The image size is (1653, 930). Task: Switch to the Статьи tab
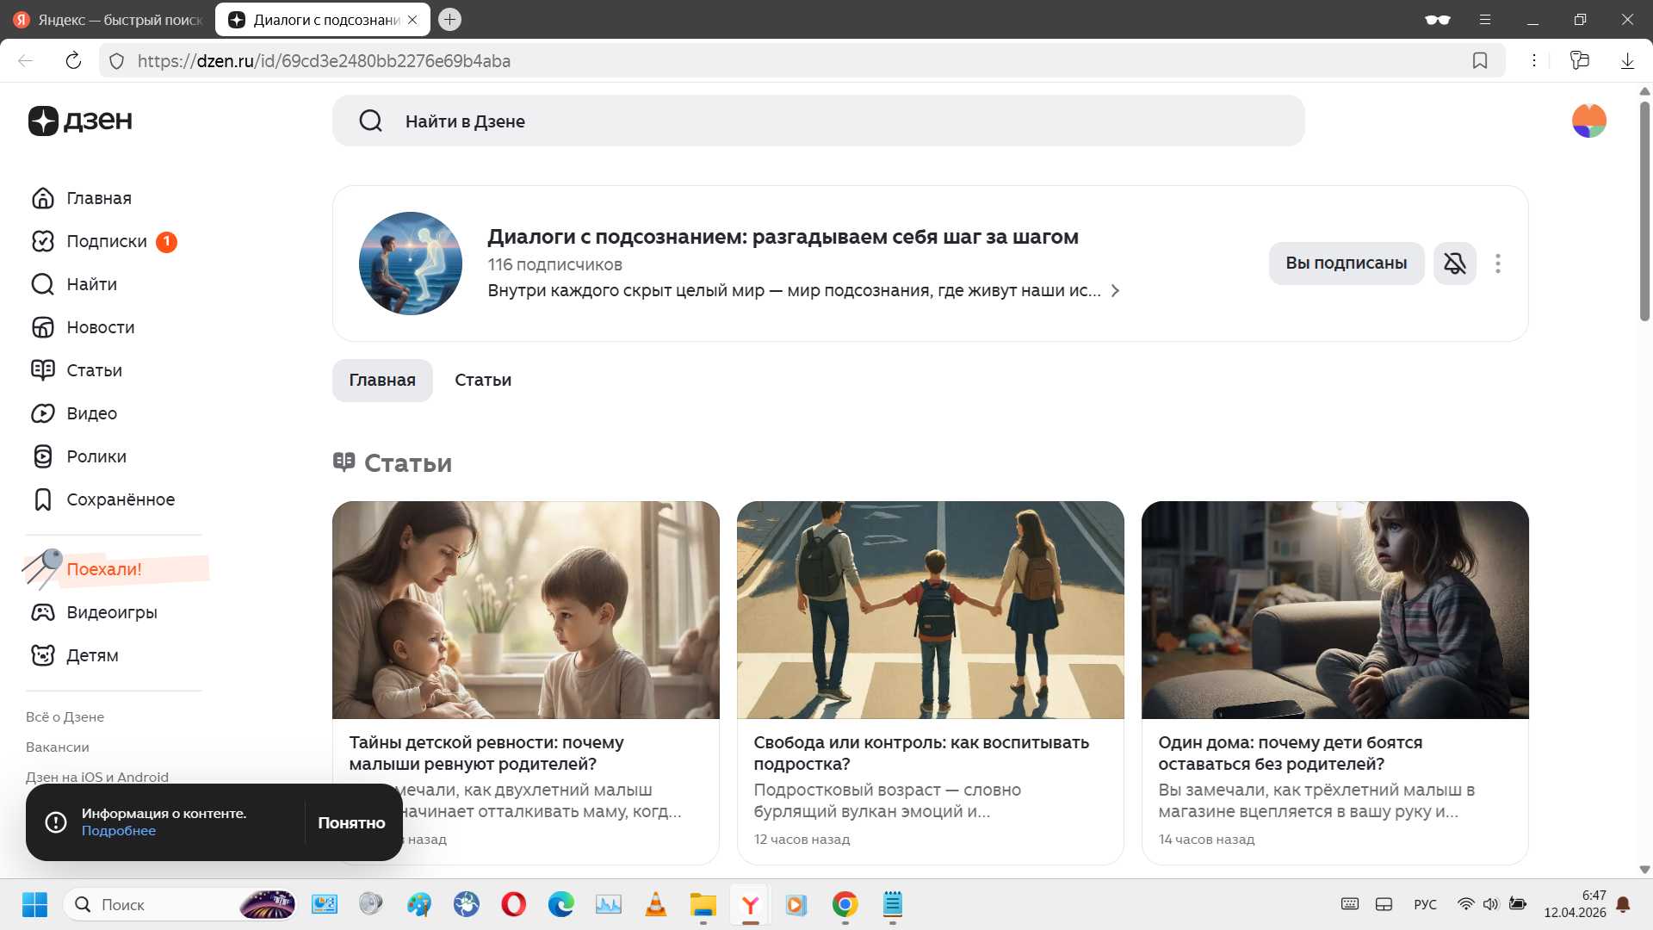[482, 381]
